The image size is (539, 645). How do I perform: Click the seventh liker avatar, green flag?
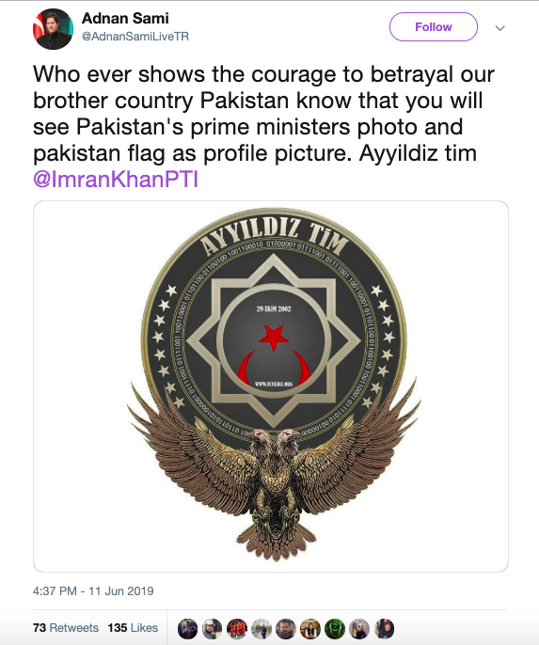335,628
